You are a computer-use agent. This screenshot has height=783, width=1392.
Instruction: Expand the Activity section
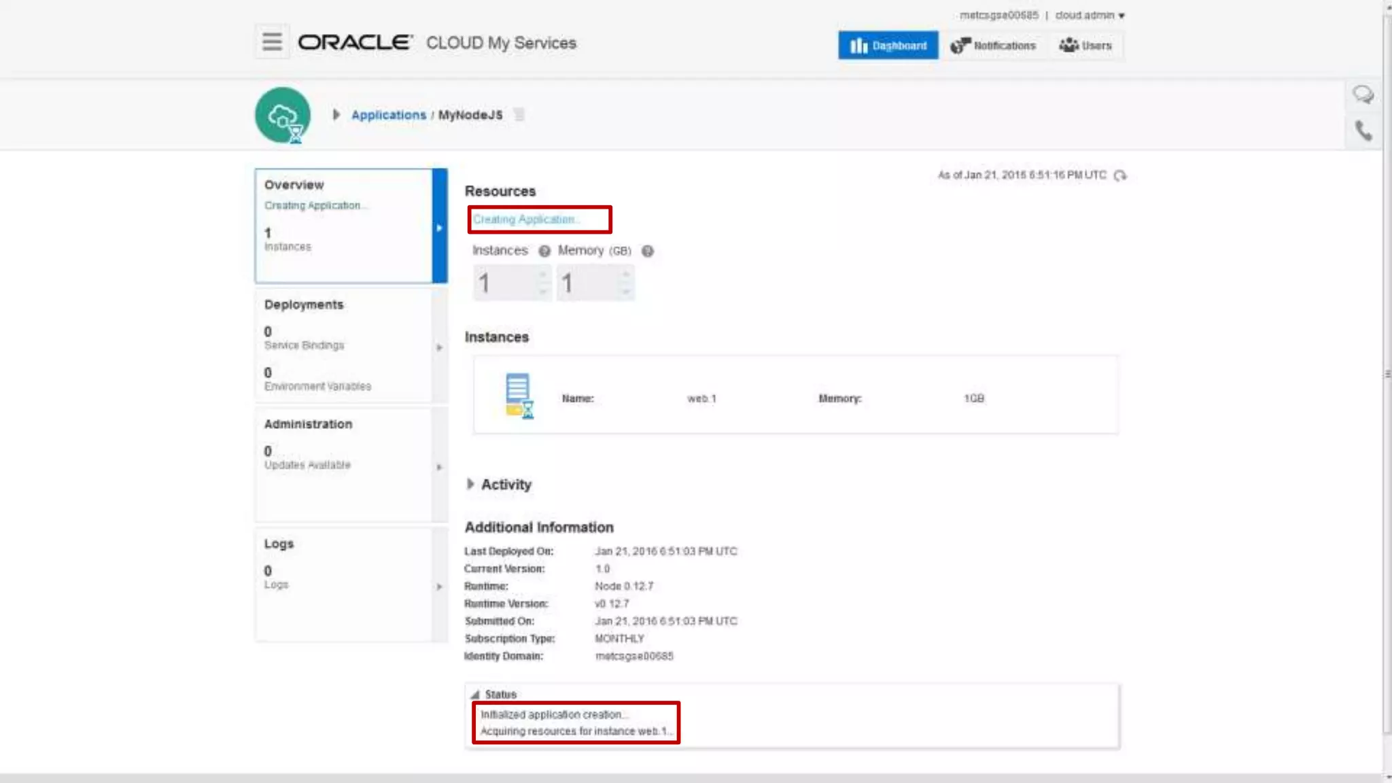click(x=470, y=484)
